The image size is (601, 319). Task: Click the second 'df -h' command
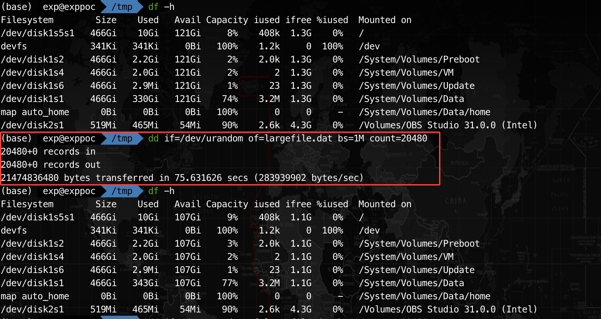coord(161,191)
